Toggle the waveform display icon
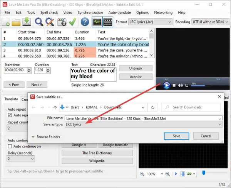231x188 pixels. [x=97, y=22]
